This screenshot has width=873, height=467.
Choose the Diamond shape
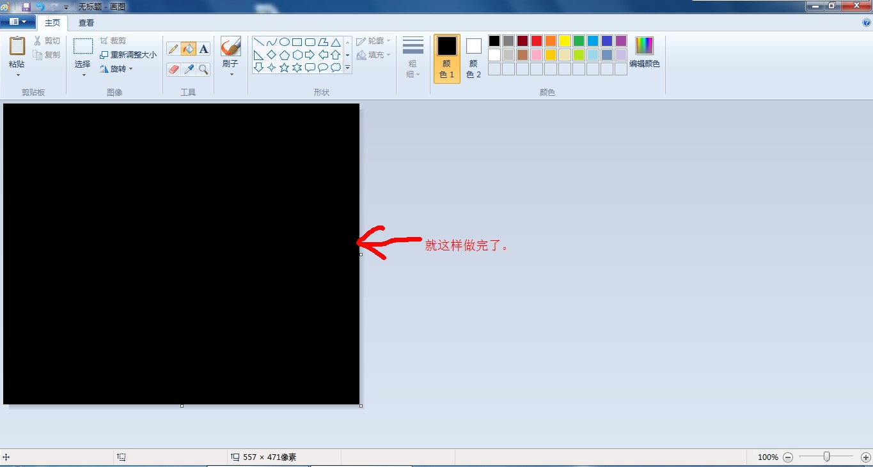[272, 54]
